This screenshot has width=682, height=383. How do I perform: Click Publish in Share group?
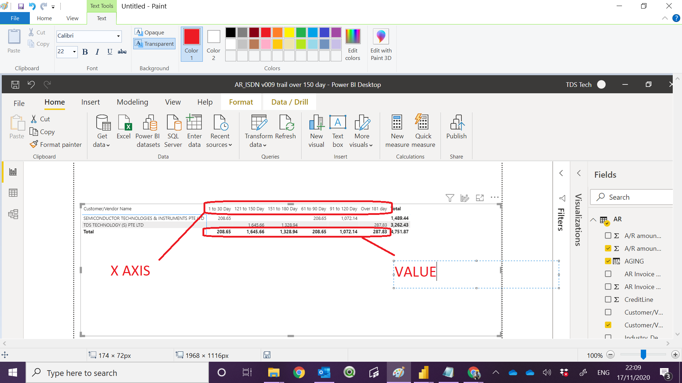[x=456, y=127]
